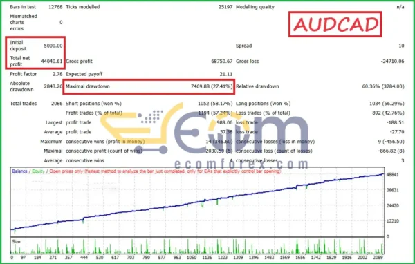This screenshot has width=415, height=264.
Task: Click the 'Size' label in volume chart
Action: (x=16, y=242)
